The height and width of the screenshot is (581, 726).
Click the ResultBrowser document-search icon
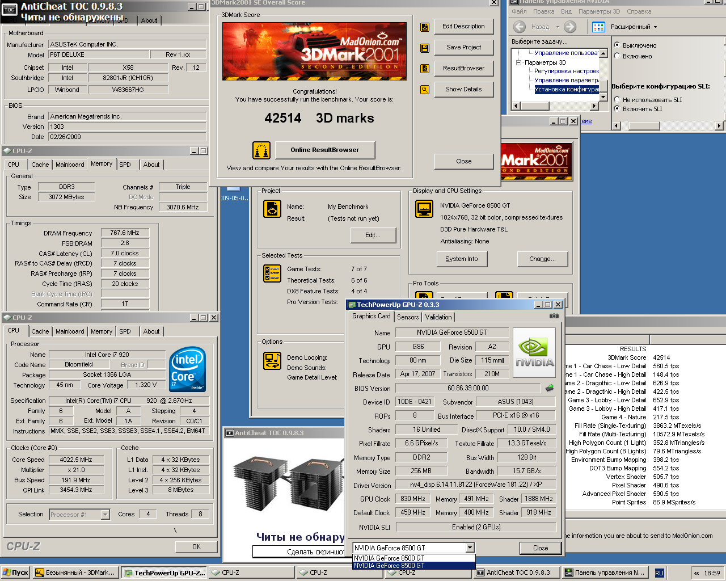click(425, 69)
